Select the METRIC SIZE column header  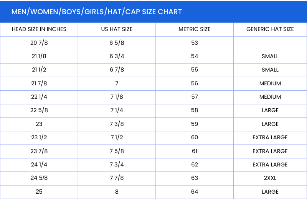[195, 29]
